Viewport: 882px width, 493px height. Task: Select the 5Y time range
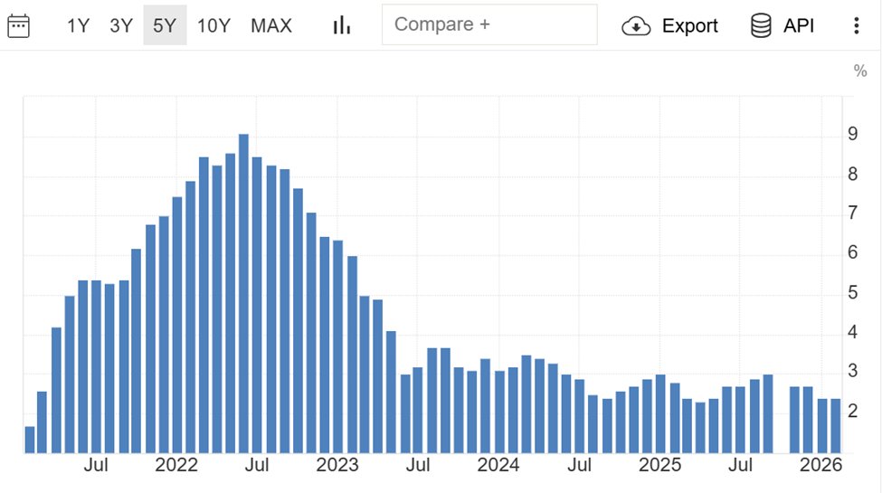(x=165, y=25)
